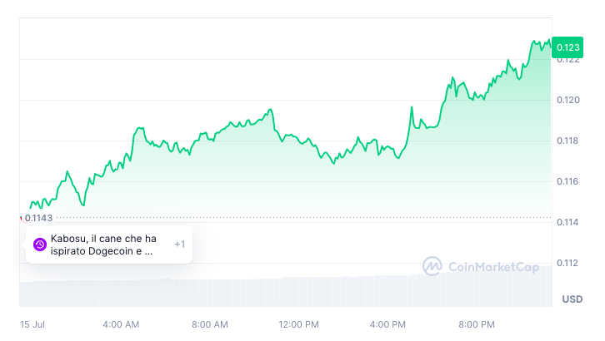Image resolution: width=605 pixels, height=341 pixels.
Task: Click the CoinMarketCap watermark logo icon
Action: pos(432,266)
